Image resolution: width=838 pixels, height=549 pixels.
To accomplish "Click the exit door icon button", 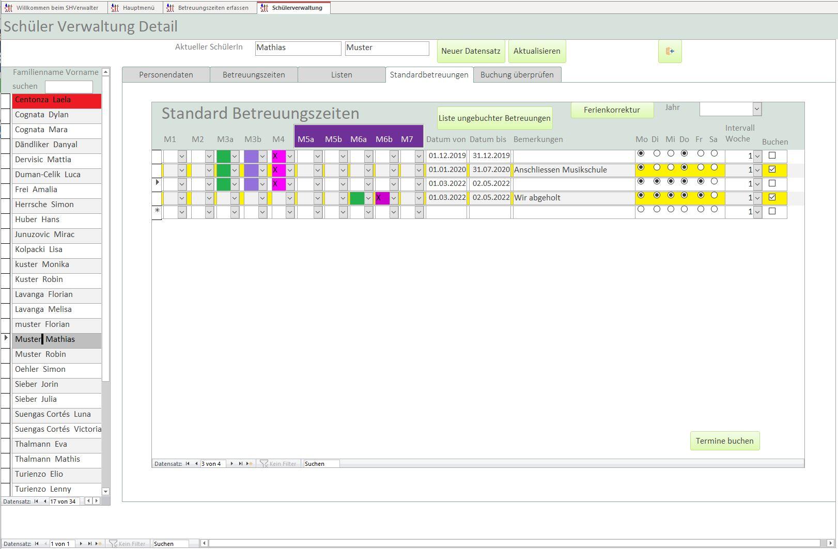I will (670, 51).
